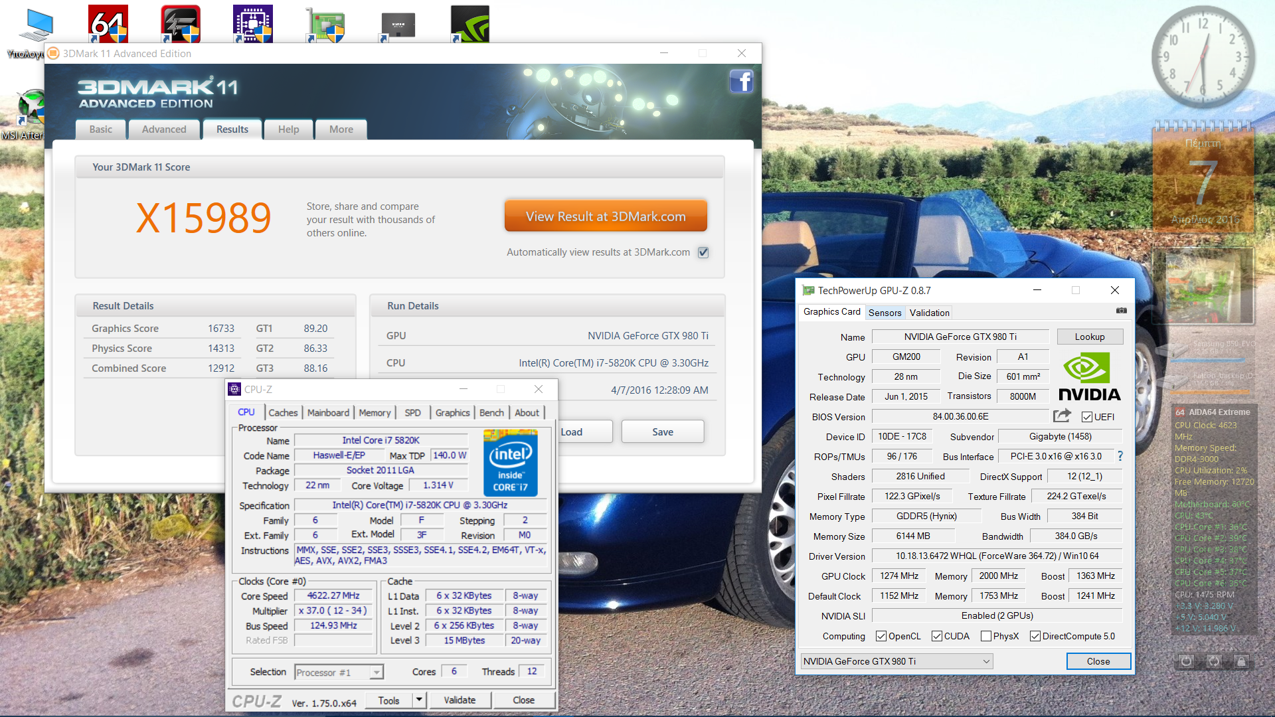
Task: Launch the GPU-Z graphics card desktop shortcut
Action: pyautogui.click(x=325, y=25)
